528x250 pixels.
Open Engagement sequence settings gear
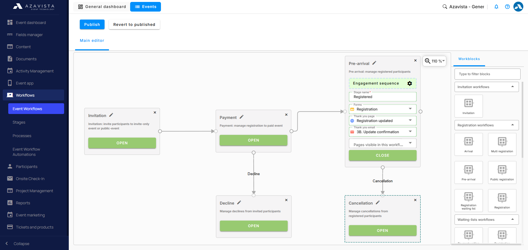pos(410,83)
